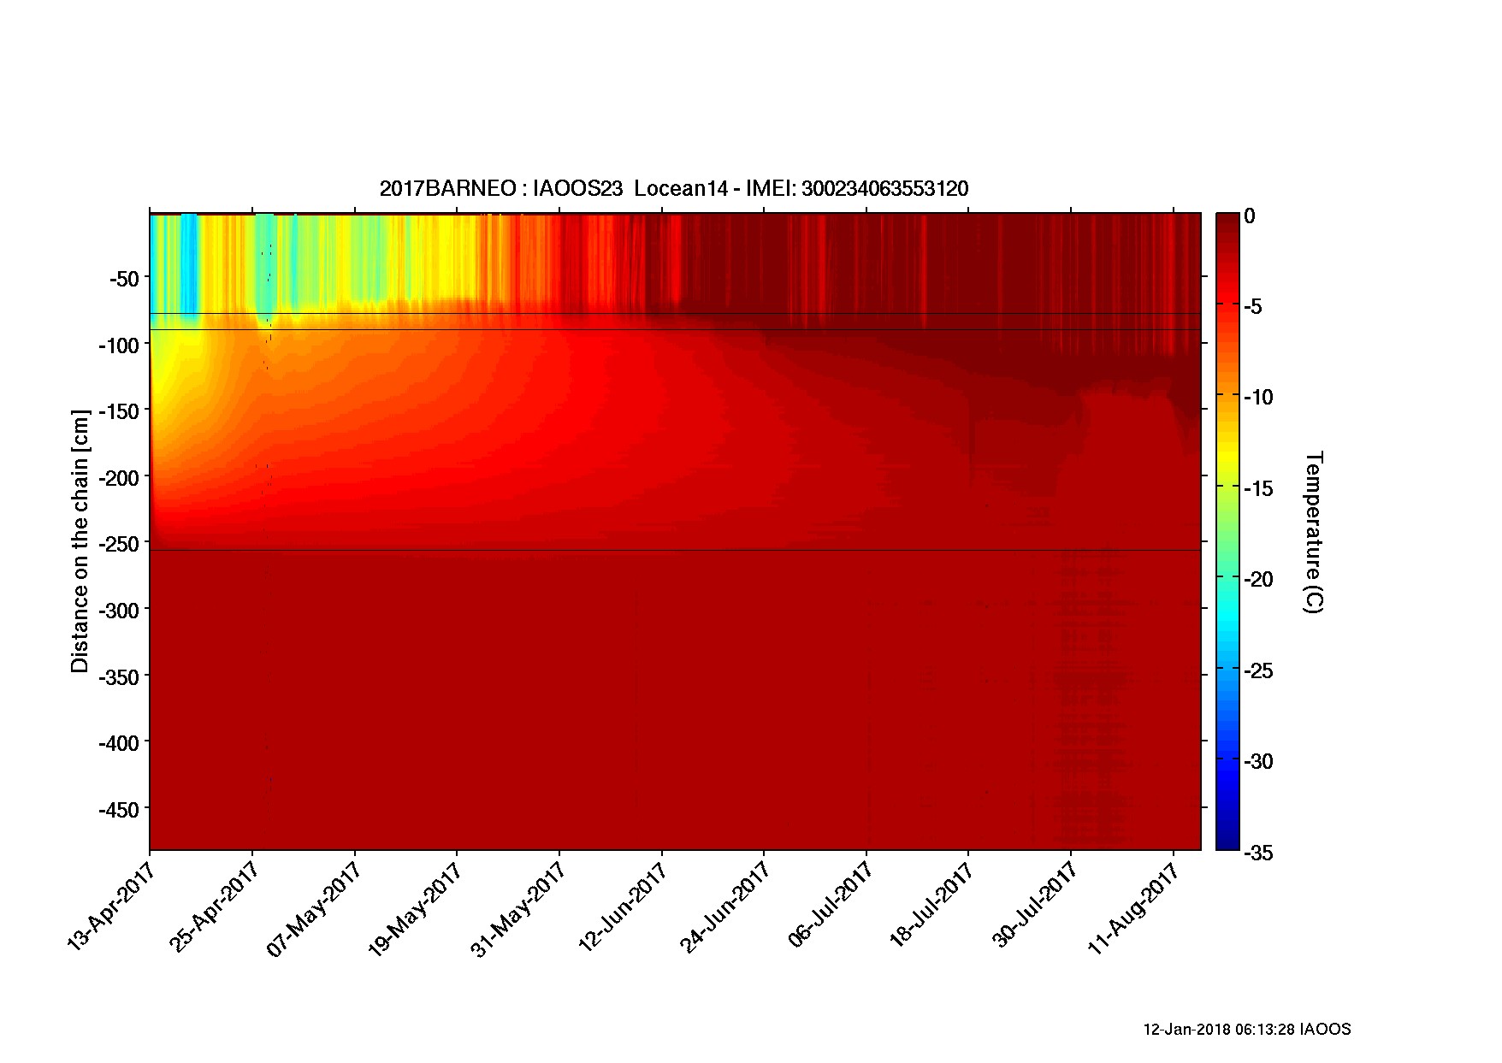1502x1063 pixels.
Task: Select the 19-May-2017 date label
Action: click(417, 908)
